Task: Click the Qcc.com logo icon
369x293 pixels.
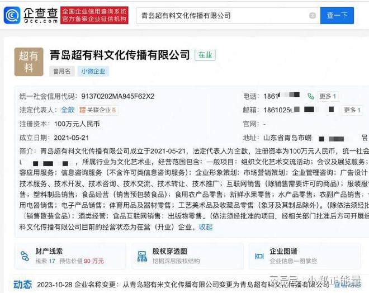Action: (x=12, y=15)
